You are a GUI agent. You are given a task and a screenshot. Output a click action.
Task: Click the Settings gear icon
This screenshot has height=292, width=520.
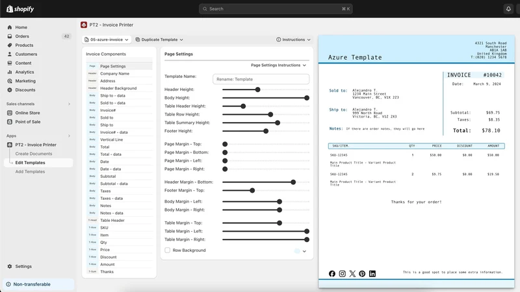pos(10,266)
